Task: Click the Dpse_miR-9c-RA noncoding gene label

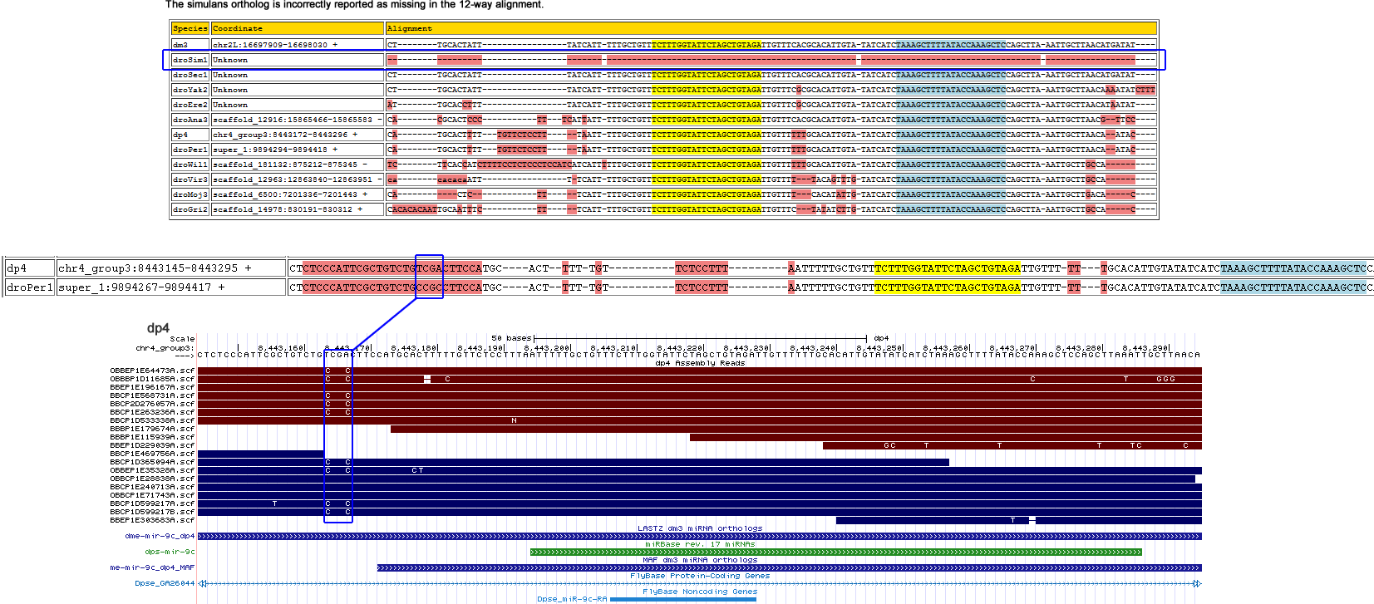Action: [x=572, y=599]
